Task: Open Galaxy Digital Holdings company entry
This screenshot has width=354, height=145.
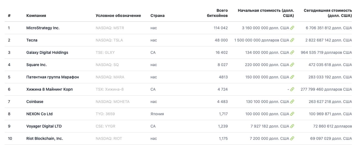Action: (47, 52)
